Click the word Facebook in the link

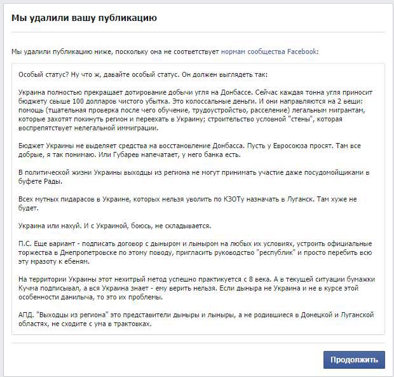[x=302, y=51]
